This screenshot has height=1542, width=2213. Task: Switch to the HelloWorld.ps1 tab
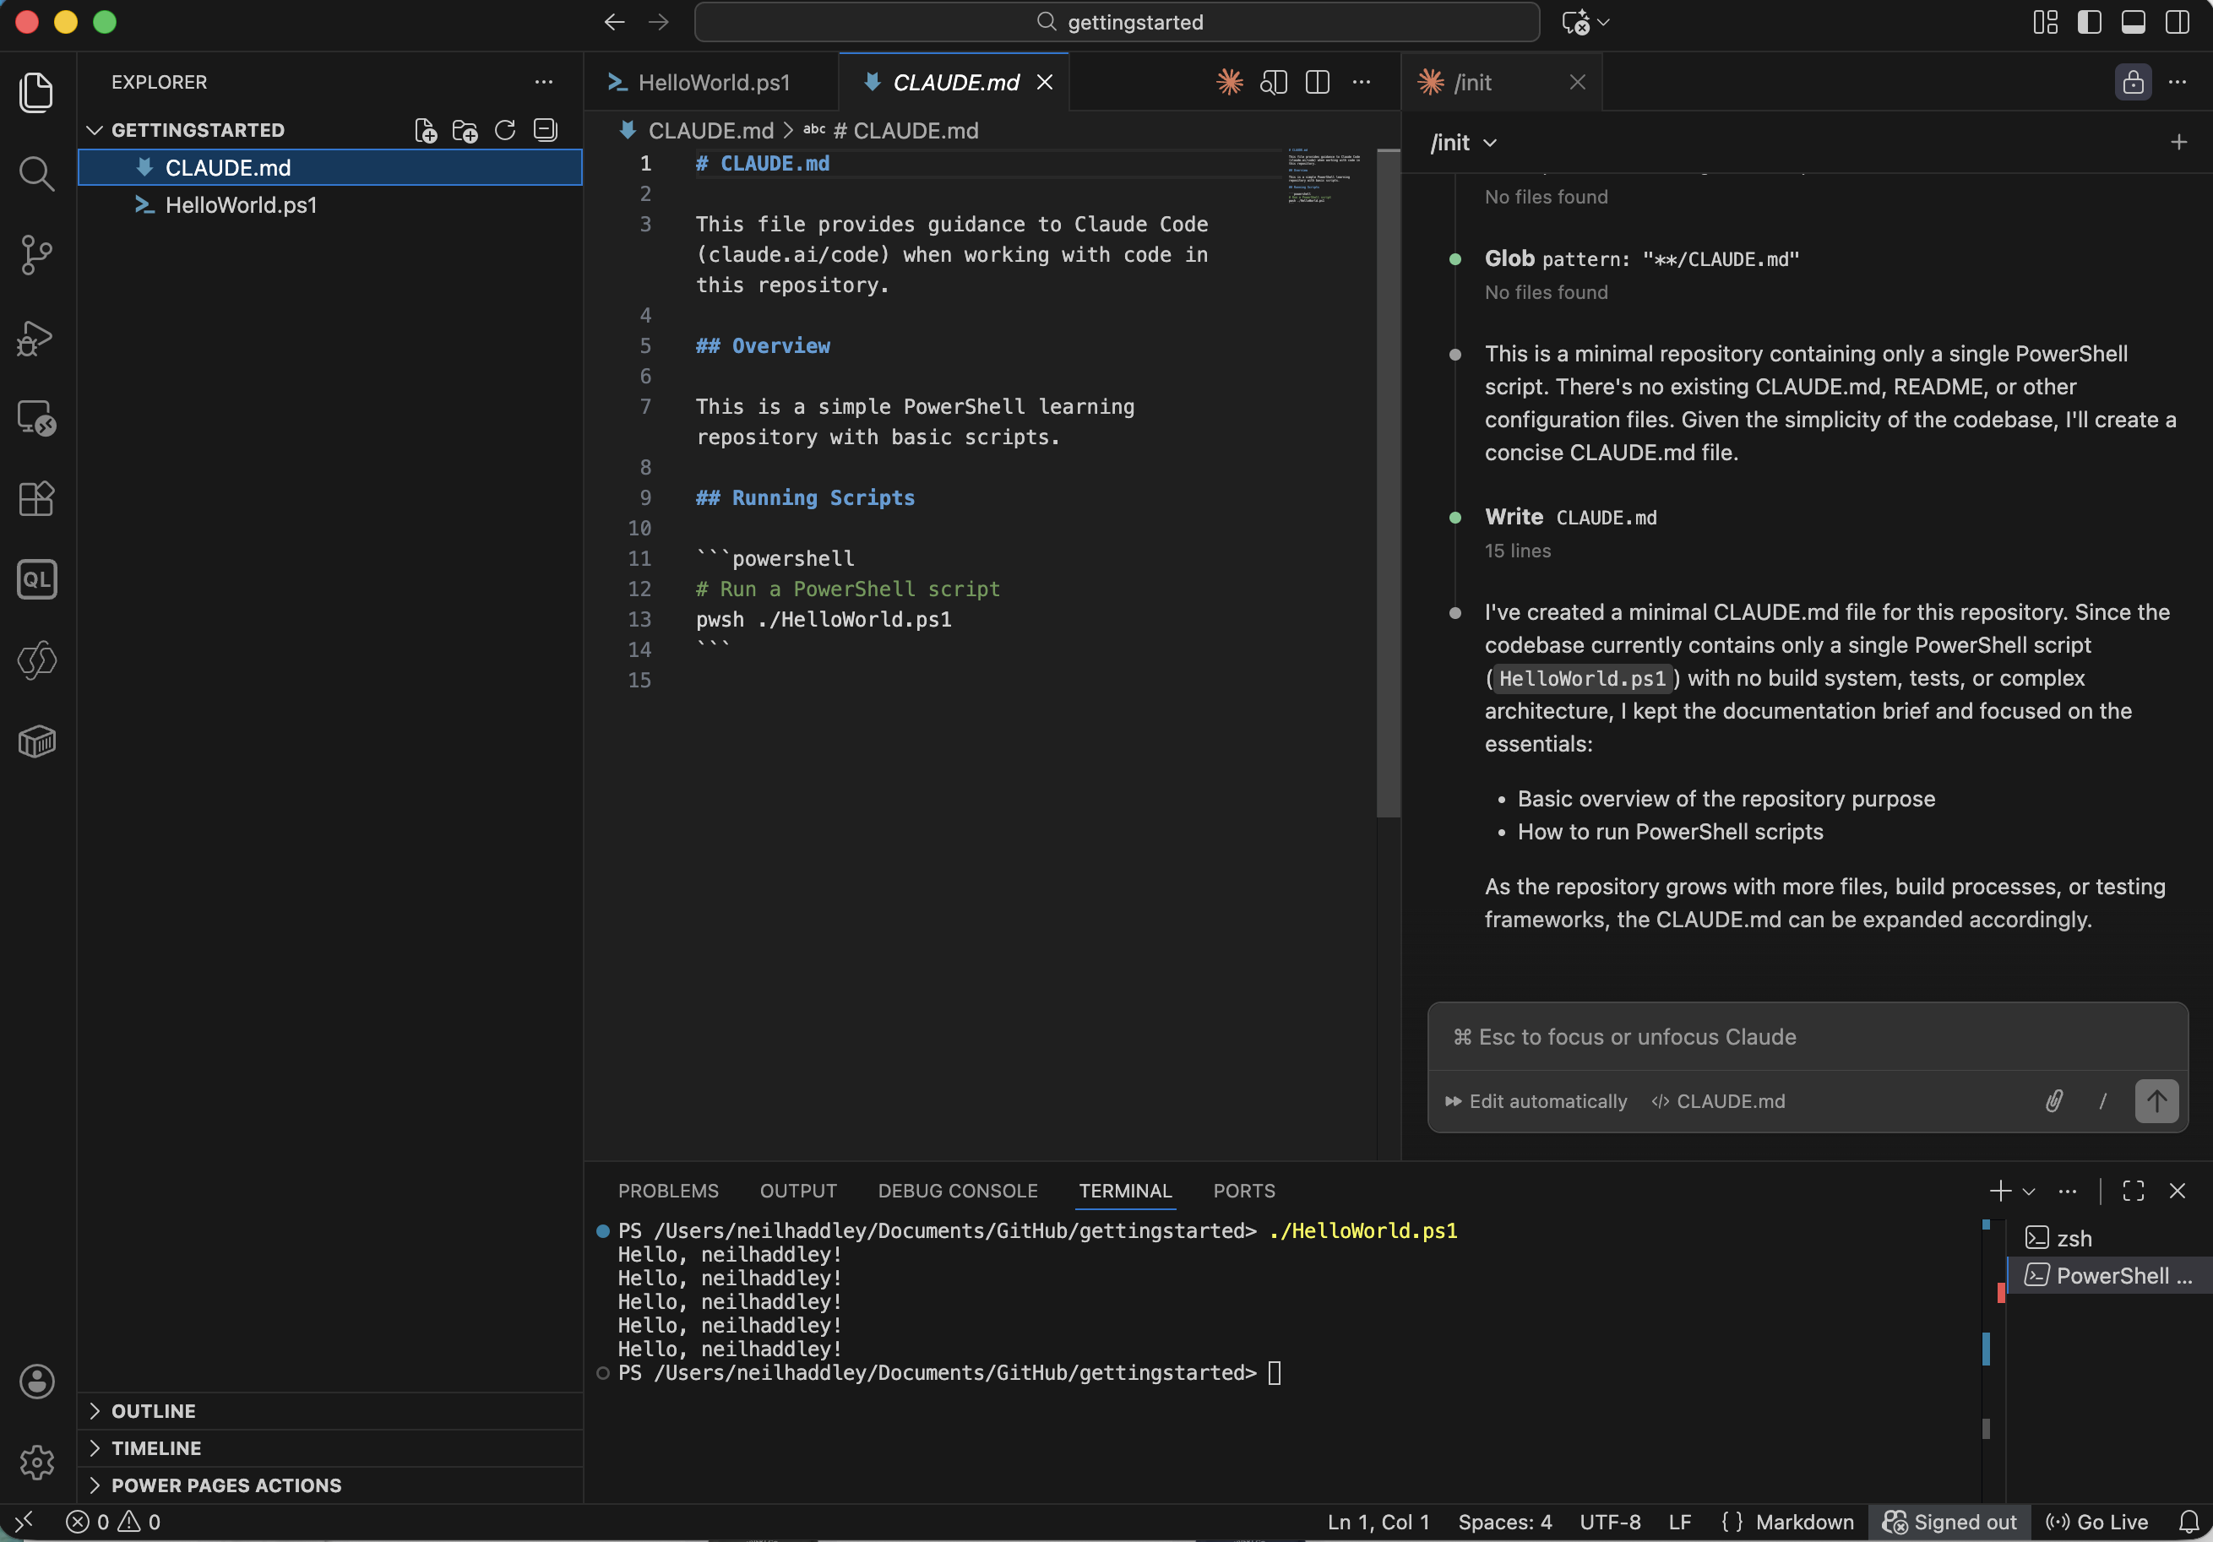(x=711, y=82)
